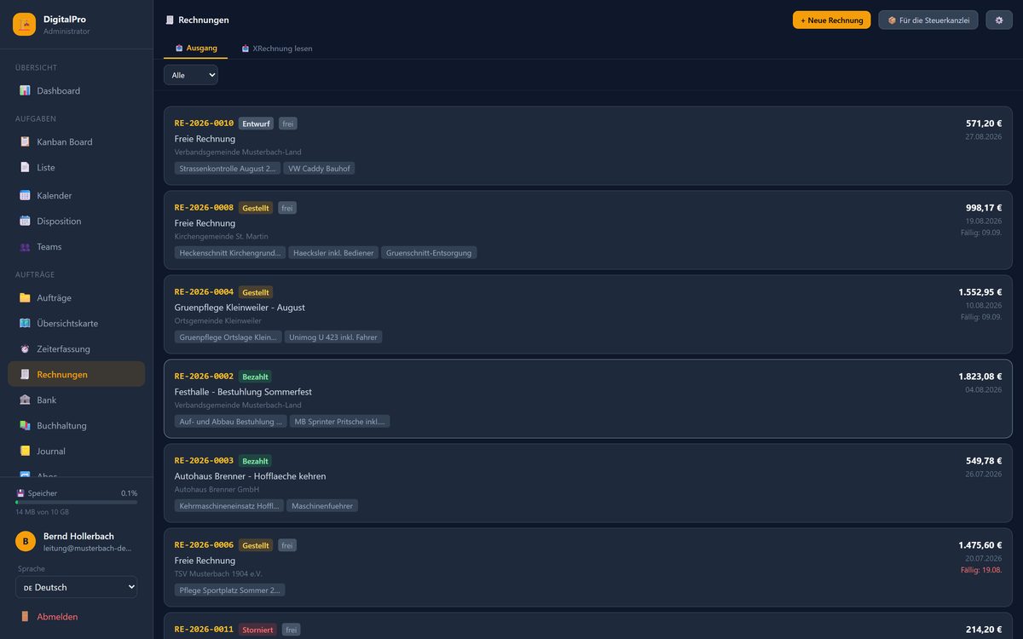This screenshot has width=1023, height=639.
Task: Click Festhalle - Bestuhlung Sommerfest title
Action: tap(243, 392)
